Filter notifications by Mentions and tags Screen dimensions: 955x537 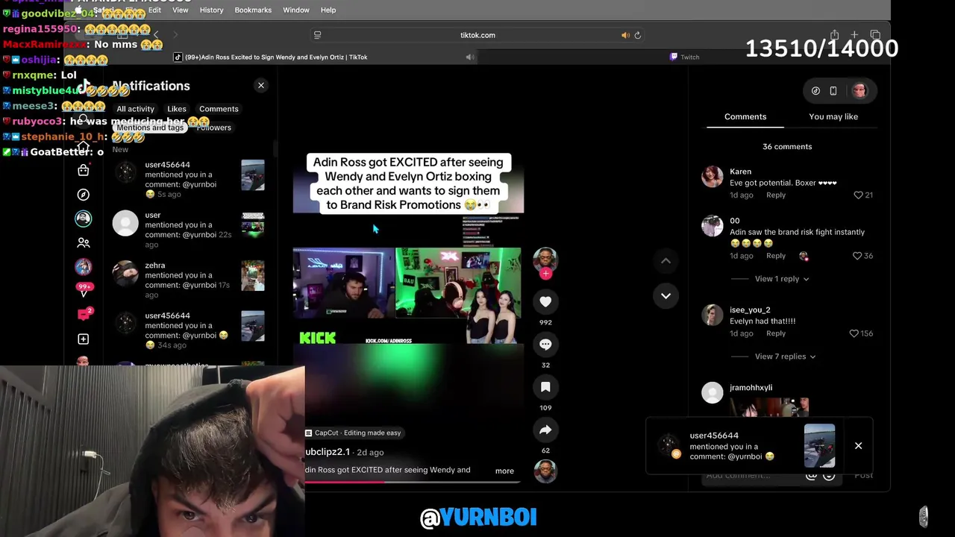tap(150, 128)
